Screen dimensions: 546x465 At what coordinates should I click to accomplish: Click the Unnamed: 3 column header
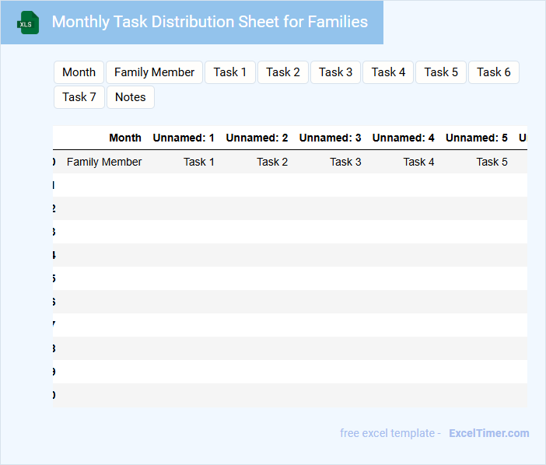click(x=330, y=138)
